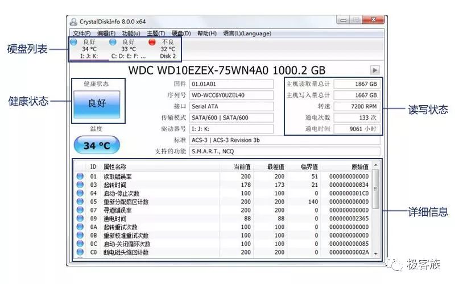455x284 pixels.
Task: Click power on count value 133 次
Action: pos(357,118)
